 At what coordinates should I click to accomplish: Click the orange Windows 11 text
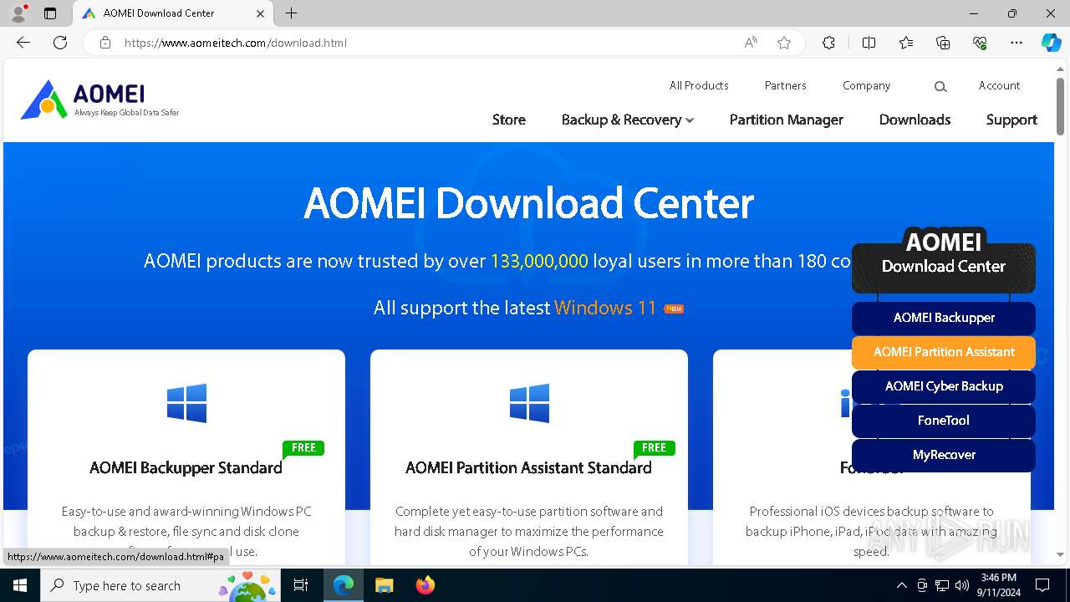coord(605,308)
